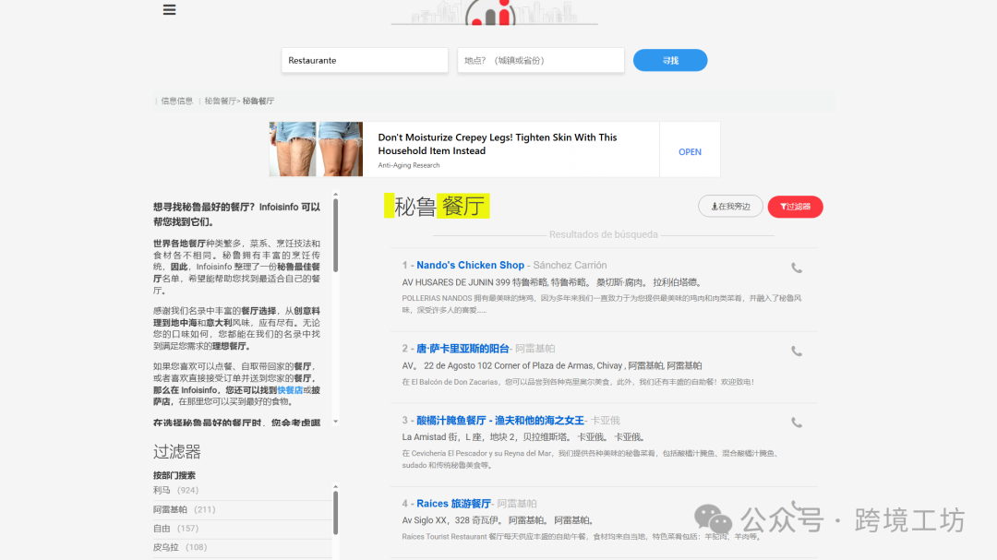Click the Restaurante search input field
The height and width of the screenshot is (560, 997).
coord(364,59)
